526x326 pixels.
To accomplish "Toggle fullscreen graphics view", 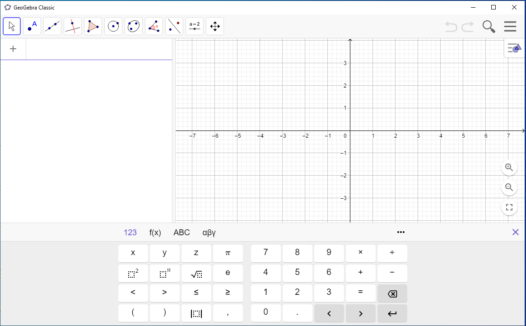I will (509, 207).
